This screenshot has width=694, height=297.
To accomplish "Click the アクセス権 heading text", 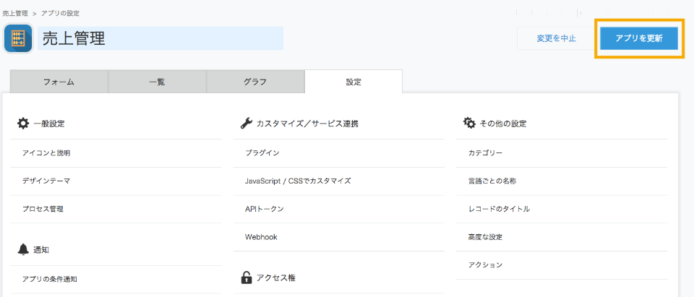I will pos(275,278).
